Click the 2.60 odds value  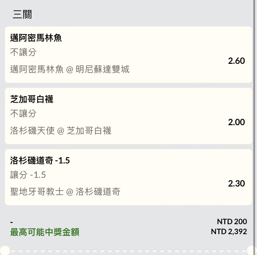click(236, 61)
